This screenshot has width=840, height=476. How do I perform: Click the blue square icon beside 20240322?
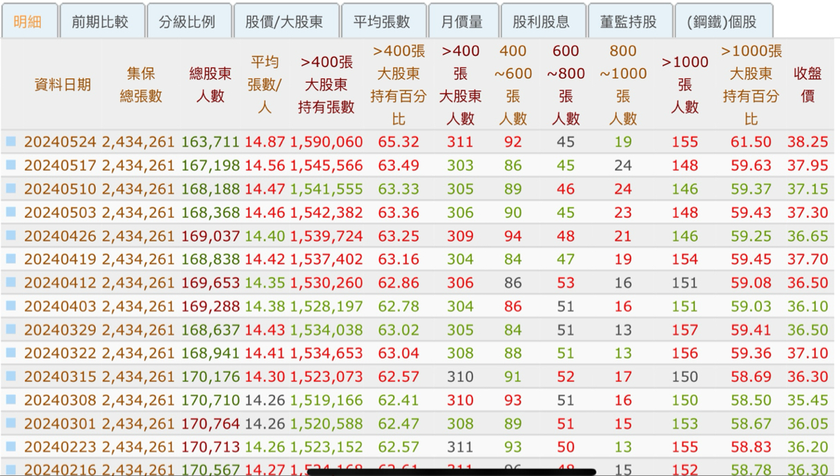pyautogui.click(x=11, y=353)
